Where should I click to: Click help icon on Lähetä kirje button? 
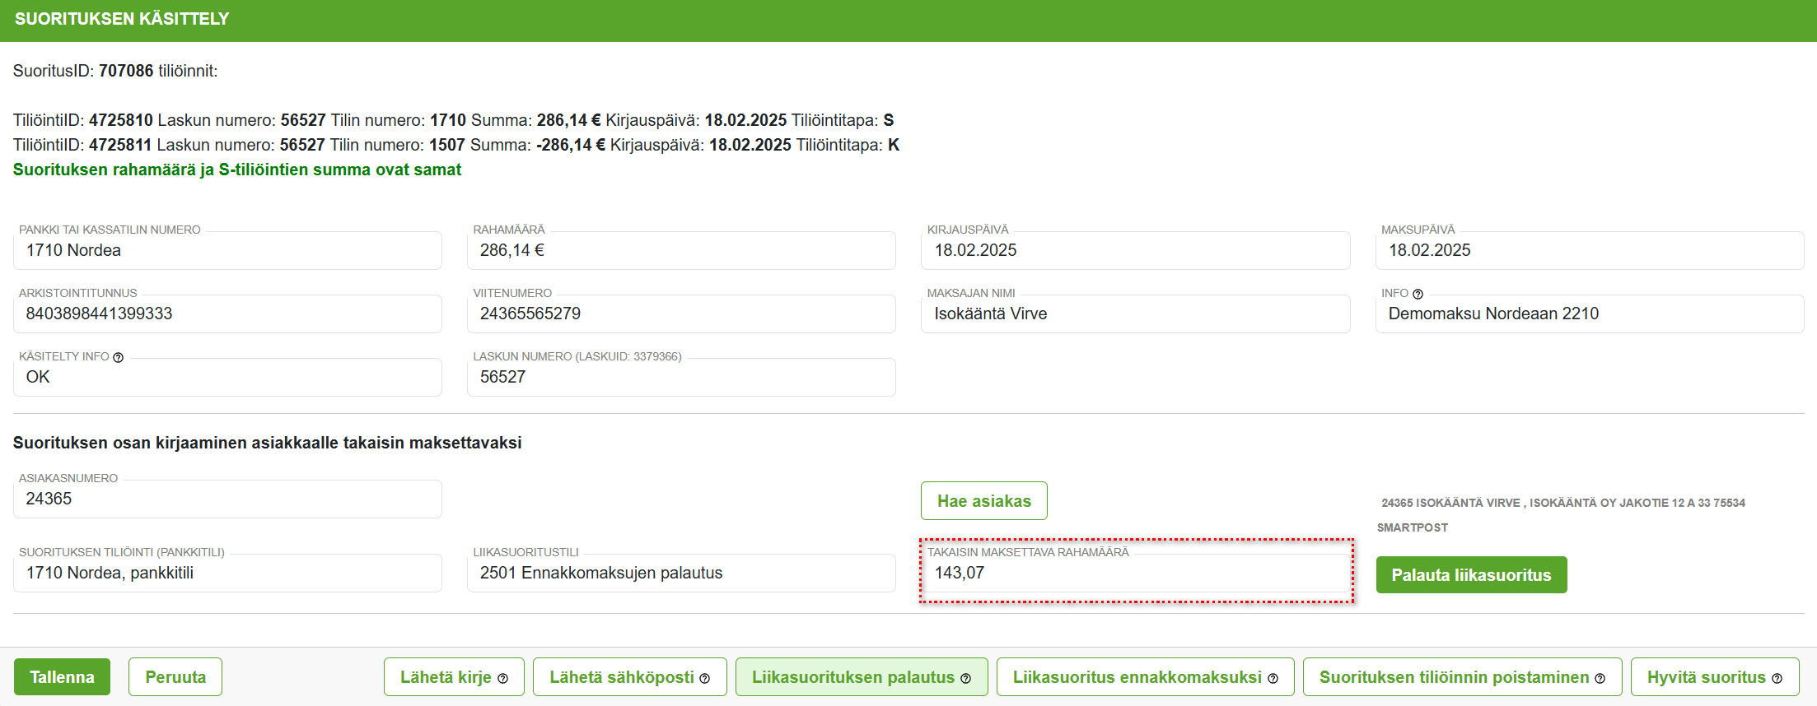pos(502,678)
